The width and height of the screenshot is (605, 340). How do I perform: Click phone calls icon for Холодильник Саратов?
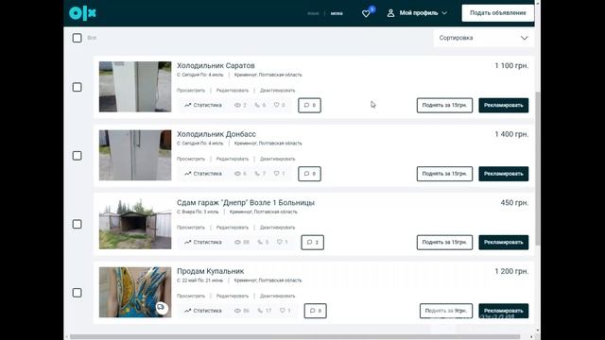coord(257,105)
